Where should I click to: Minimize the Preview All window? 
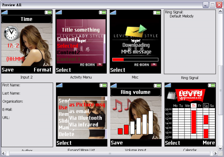[x=205, y=5]
